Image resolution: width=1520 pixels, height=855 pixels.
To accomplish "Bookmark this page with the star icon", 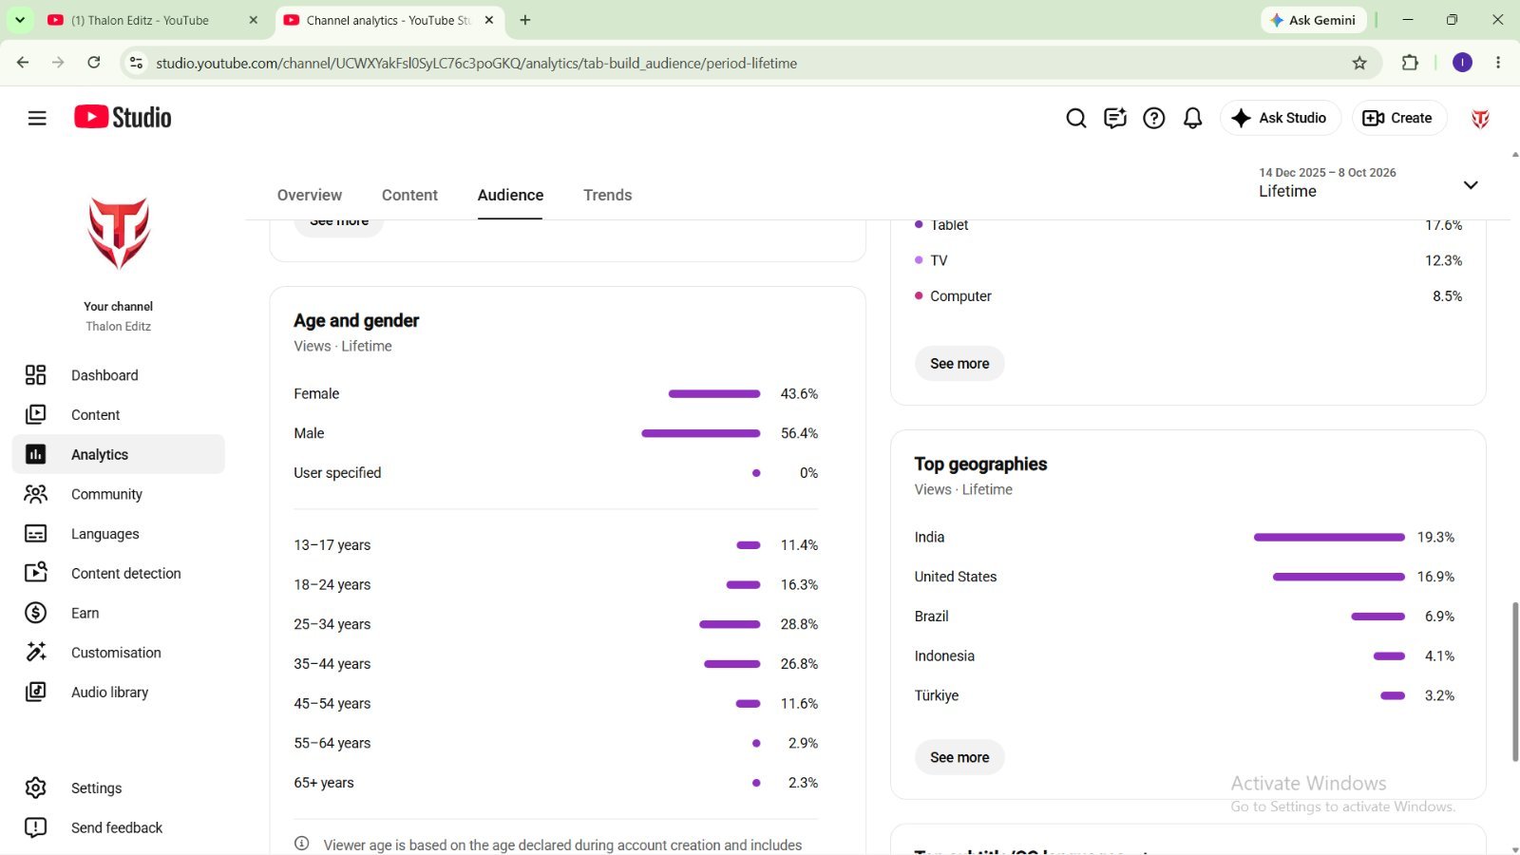I will pyautogui.click(x=1359, y=63).
